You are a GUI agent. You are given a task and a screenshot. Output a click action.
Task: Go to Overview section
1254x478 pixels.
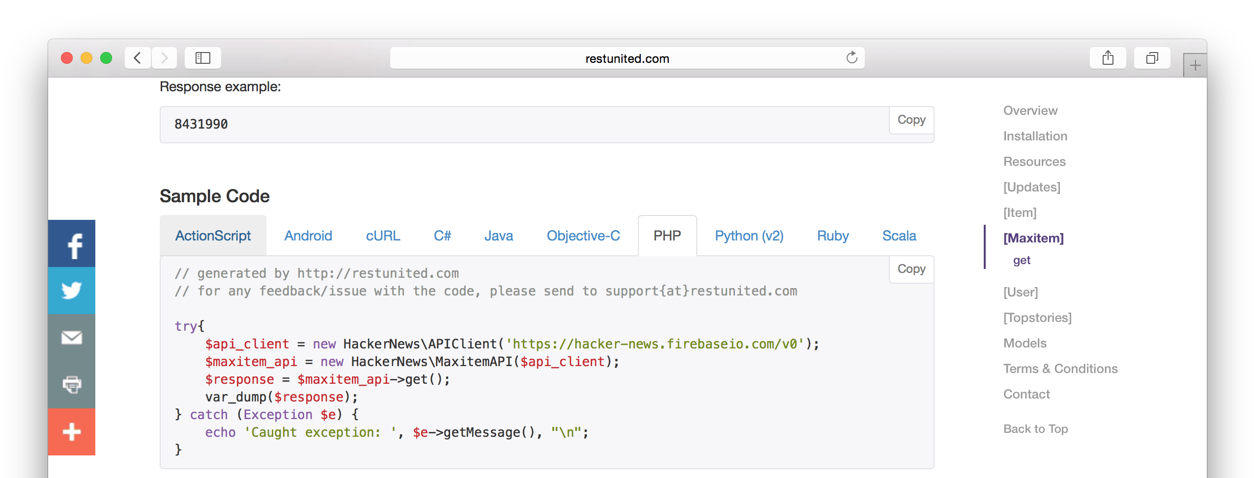(x=1030, y=110)
